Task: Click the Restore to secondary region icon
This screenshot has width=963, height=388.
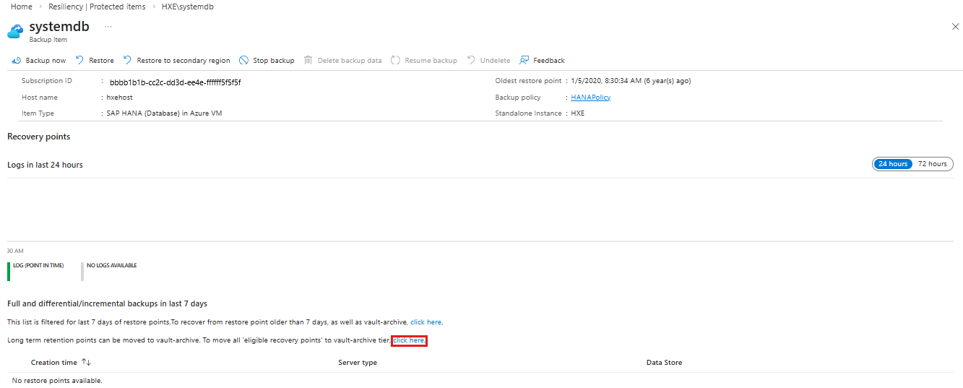Action: click(128, 61)
